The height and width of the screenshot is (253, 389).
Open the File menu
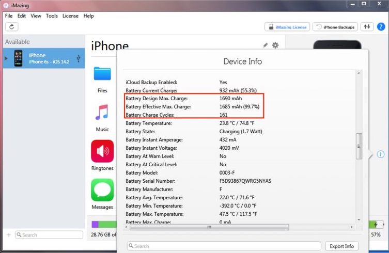pos(8,16)
